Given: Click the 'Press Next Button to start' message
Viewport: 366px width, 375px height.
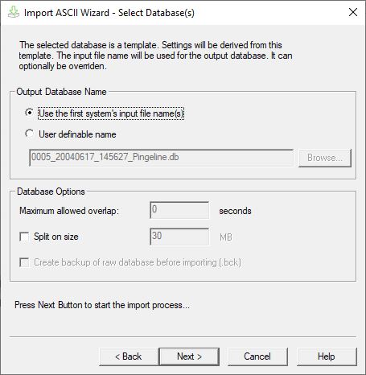Looking at the screenshot, I should pyautogui.click(x=102, y=305).
